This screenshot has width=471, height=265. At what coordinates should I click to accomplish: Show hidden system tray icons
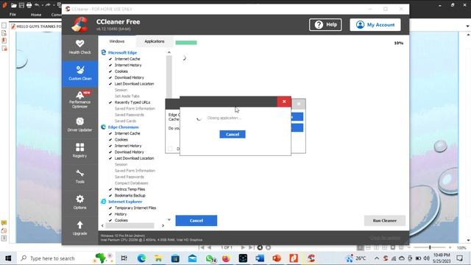(x=377, y=258)
